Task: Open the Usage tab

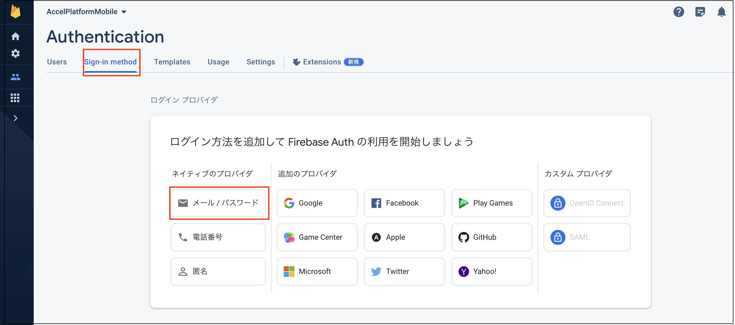Action: point(218,62)
